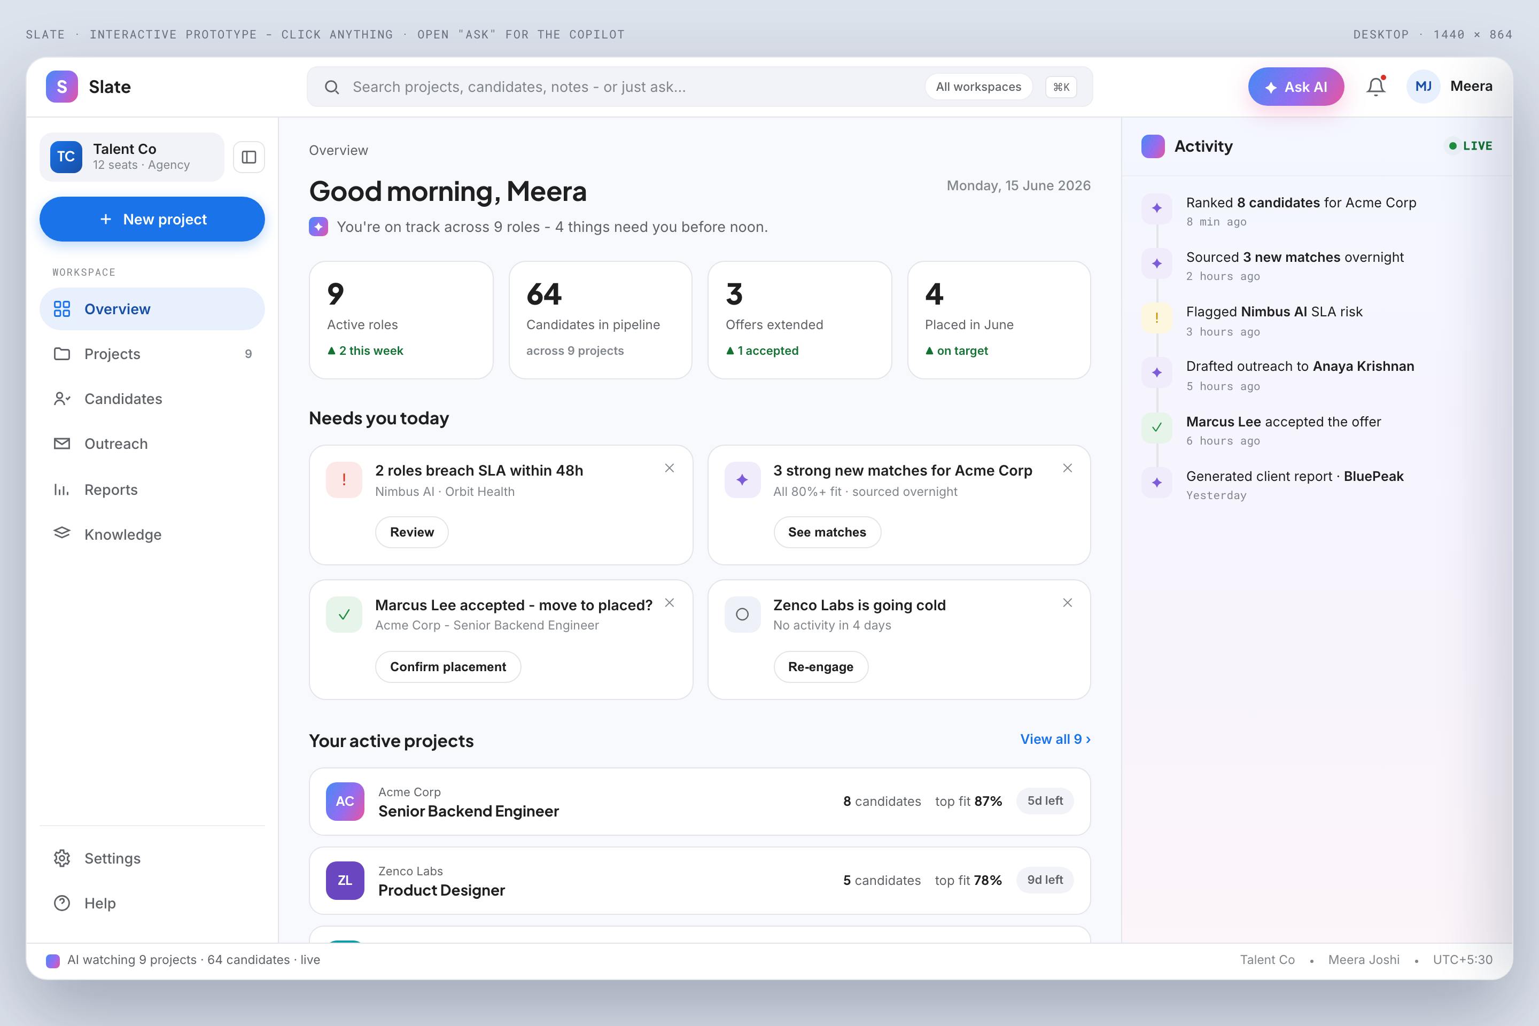Open the Candidates in pipeline stat card

click(x=600, y=320)
